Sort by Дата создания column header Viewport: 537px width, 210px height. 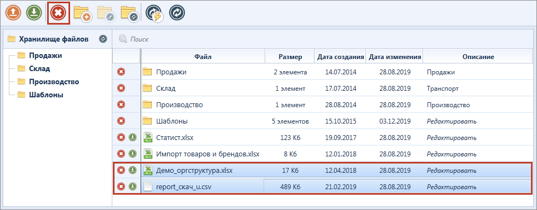340,57
